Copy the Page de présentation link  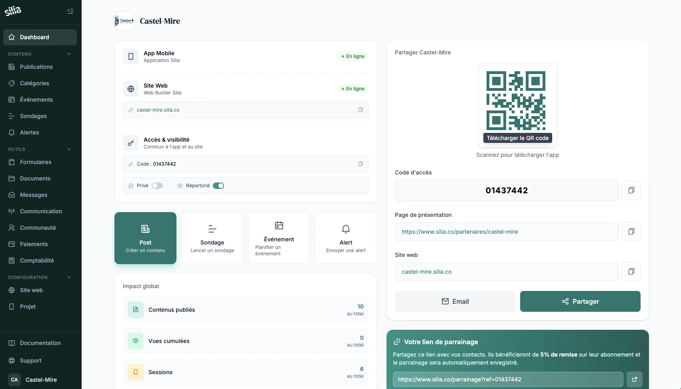(x=631, y=232)
